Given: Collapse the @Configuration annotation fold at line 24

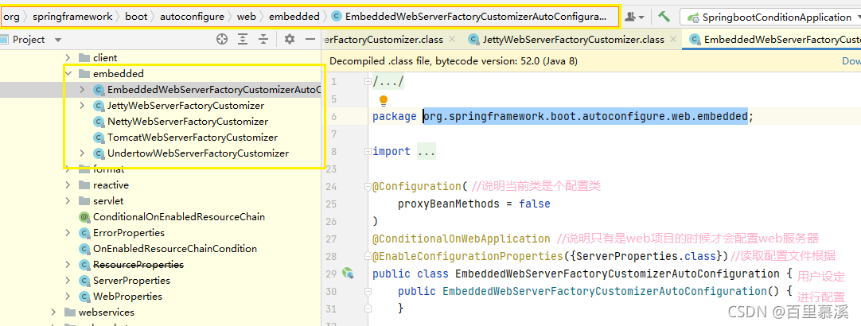Looking at the screenshot, I should tap(368, 187).
